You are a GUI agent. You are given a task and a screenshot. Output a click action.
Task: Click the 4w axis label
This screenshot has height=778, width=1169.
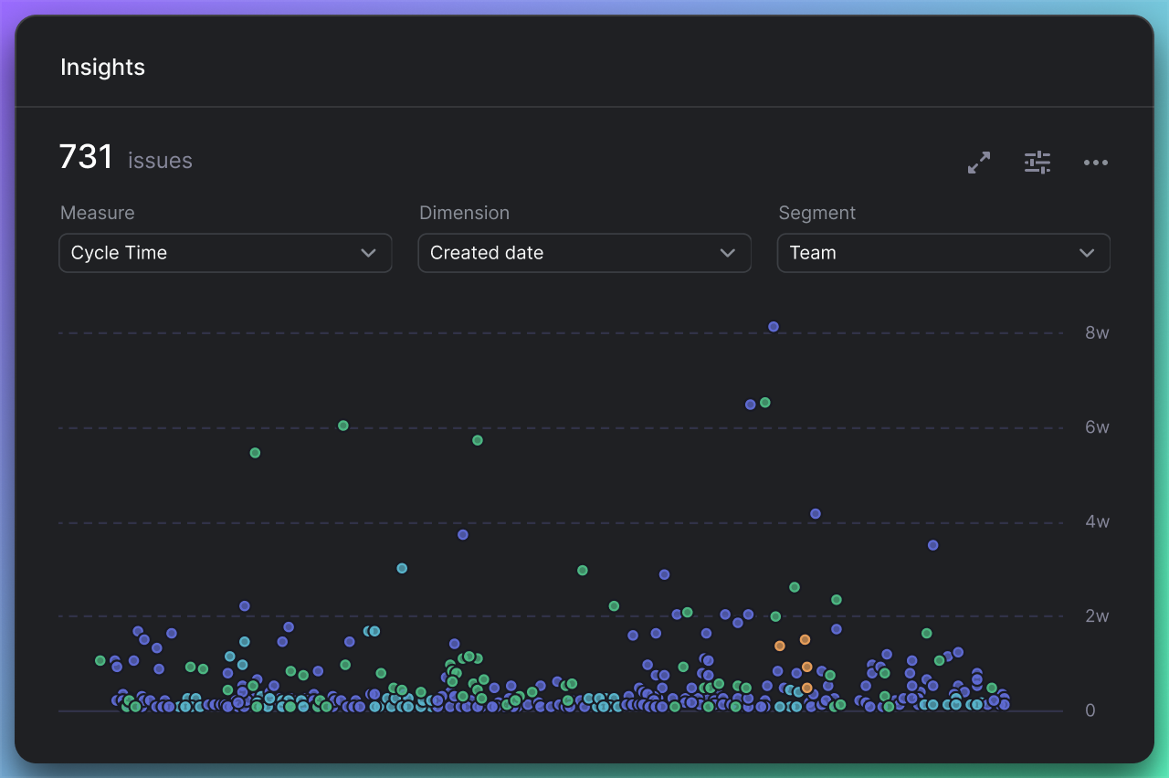point(1097,522)
